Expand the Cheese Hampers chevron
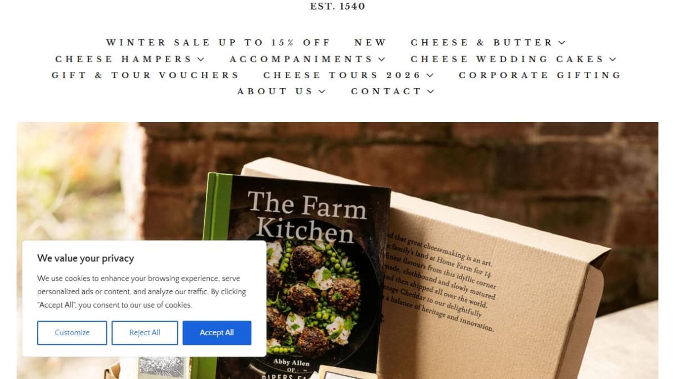 point(201,59)
